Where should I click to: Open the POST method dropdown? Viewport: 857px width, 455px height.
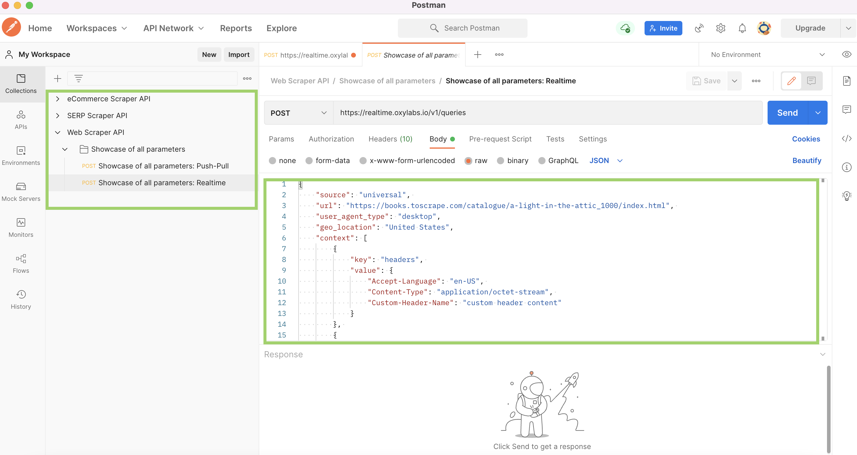click(x=298, y=113)
